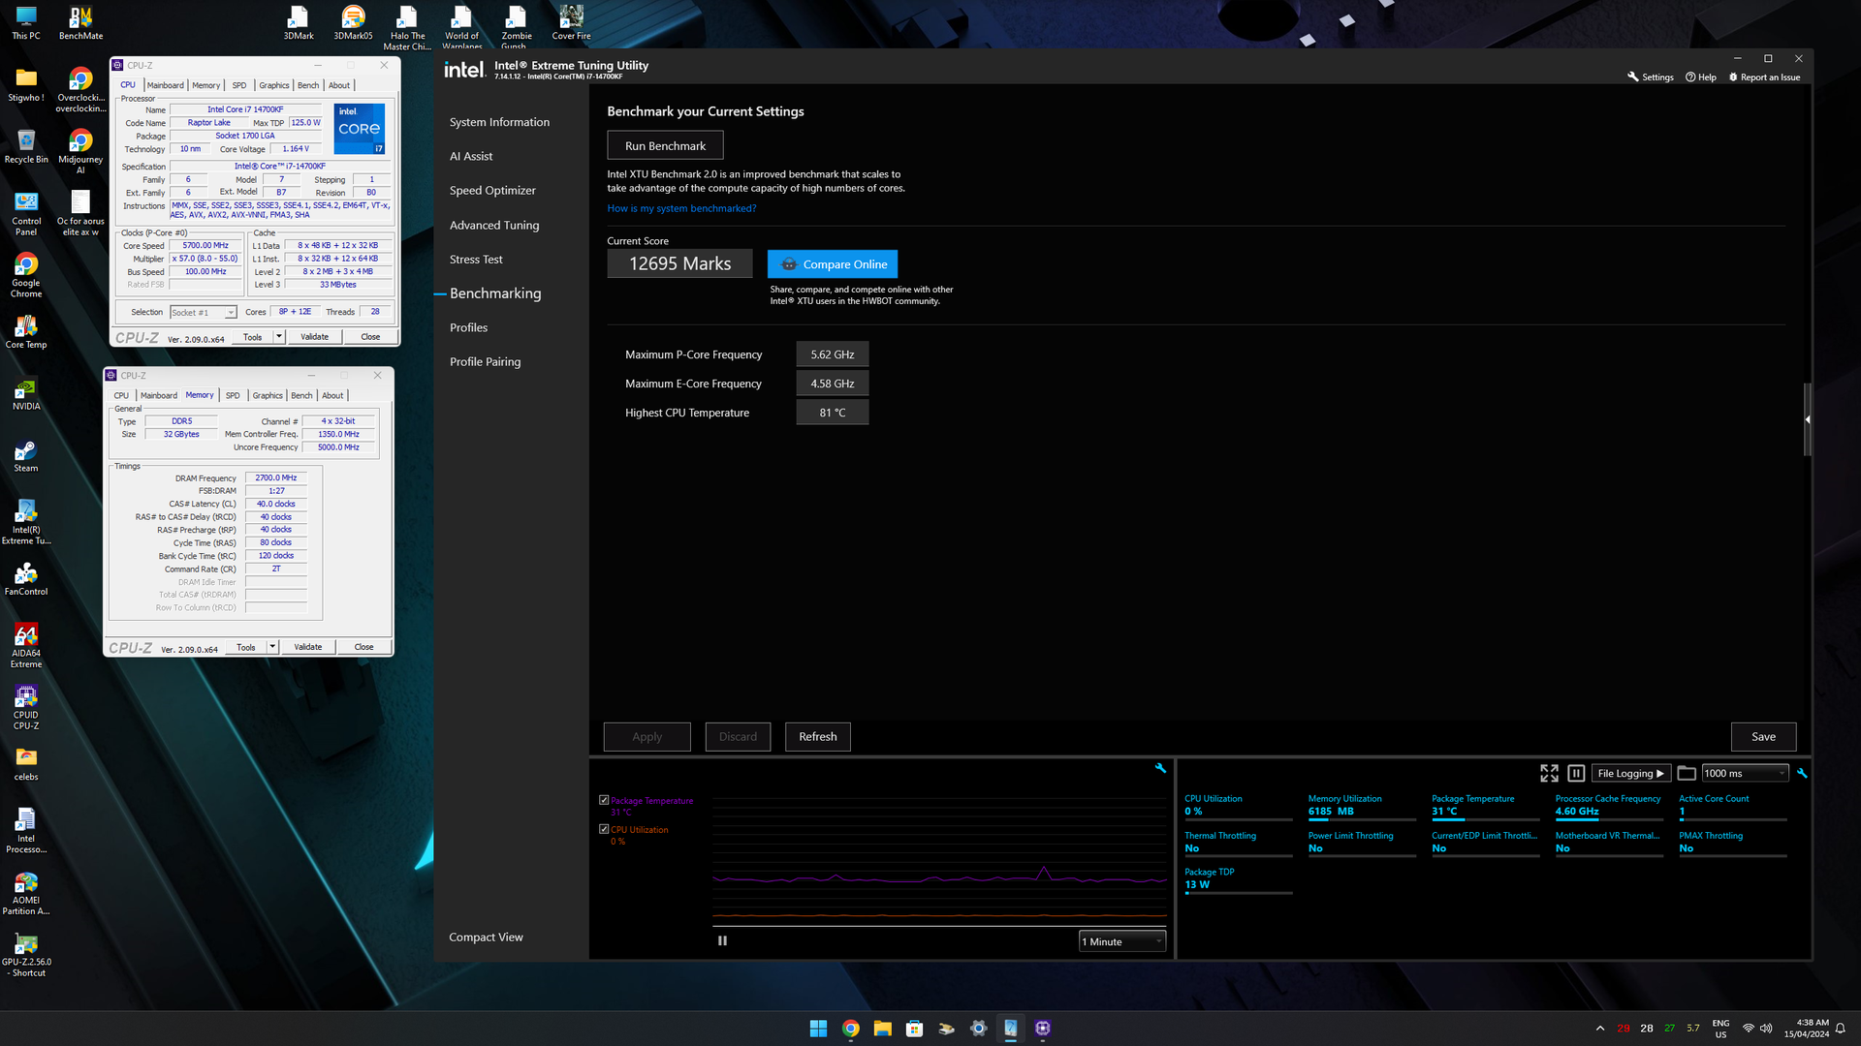The image size is (1861, 1046).
Task: Open Advanced Tuning section
Action: (494, 225)
